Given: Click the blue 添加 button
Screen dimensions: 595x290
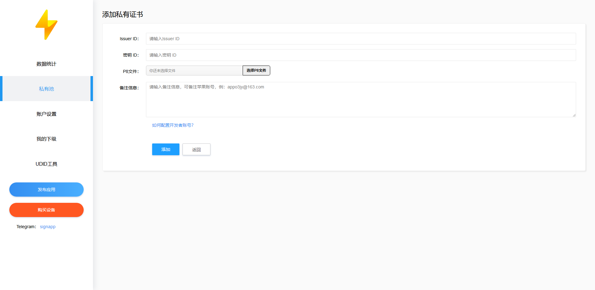Looking at the screenshot, I should tap(166, 149).
